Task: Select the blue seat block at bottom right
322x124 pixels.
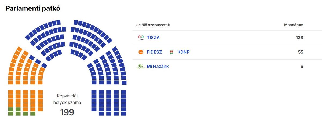Action: [109, 102]
